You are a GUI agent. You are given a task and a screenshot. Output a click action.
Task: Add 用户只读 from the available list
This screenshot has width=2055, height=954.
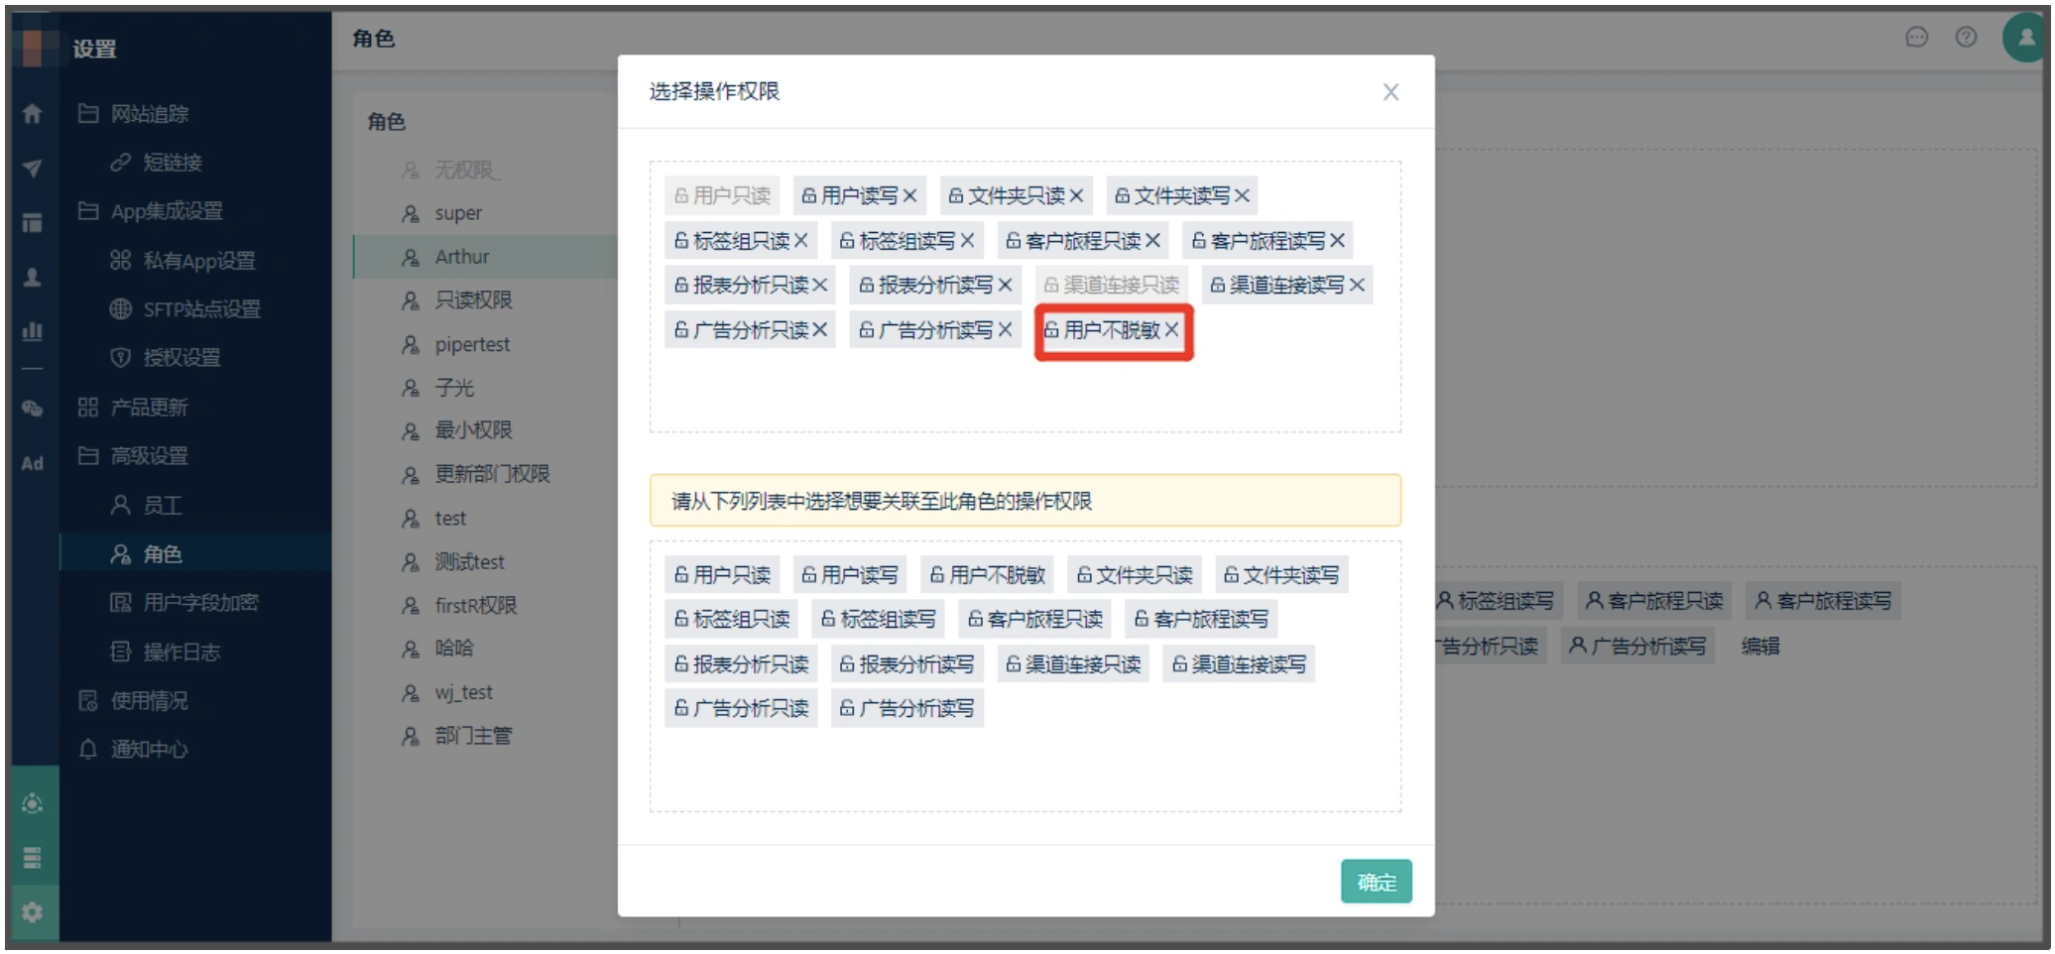[722, 575]
